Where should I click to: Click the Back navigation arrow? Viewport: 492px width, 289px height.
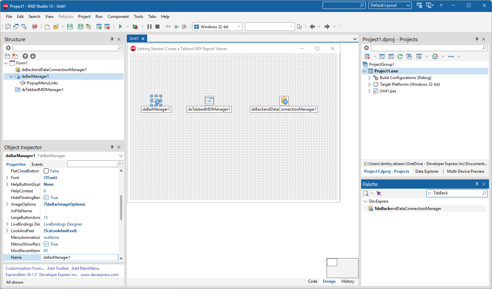(312, 27)
